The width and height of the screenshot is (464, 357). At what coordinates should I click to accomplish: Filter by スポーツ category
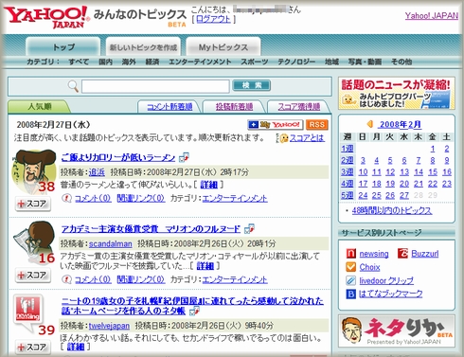(x=255, y=62)
